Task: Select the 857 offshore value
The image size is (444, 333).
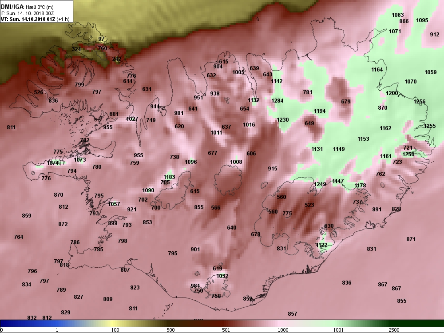Action: (x=293, y=314)
